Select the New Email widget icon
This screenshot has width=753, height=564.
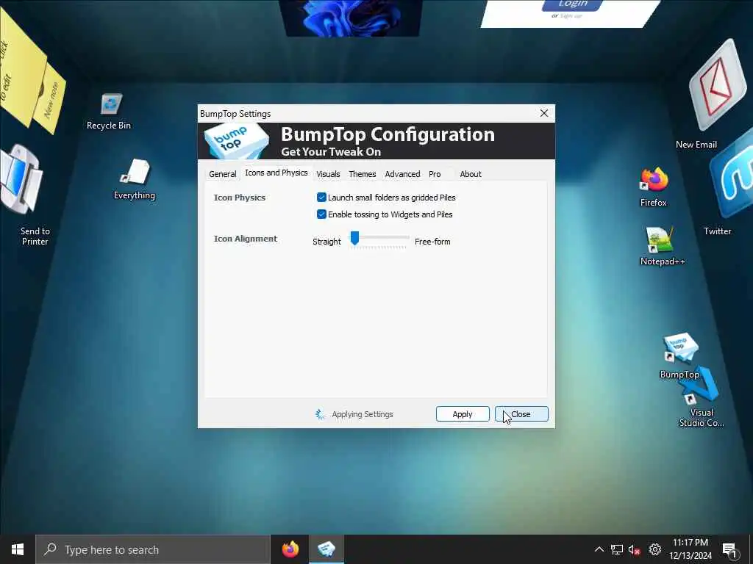pyautogui.click(x=717, y=87)
